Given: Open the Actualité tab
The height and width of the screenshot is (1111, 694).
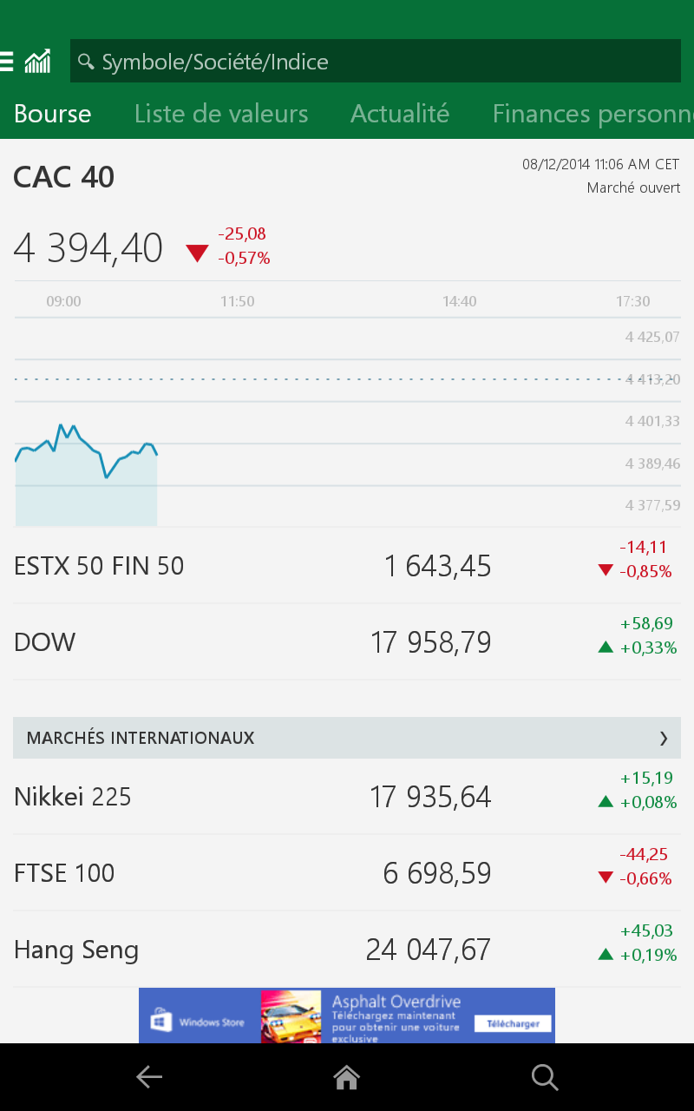Looking at the screenshot, I should [x=400, y=114].
